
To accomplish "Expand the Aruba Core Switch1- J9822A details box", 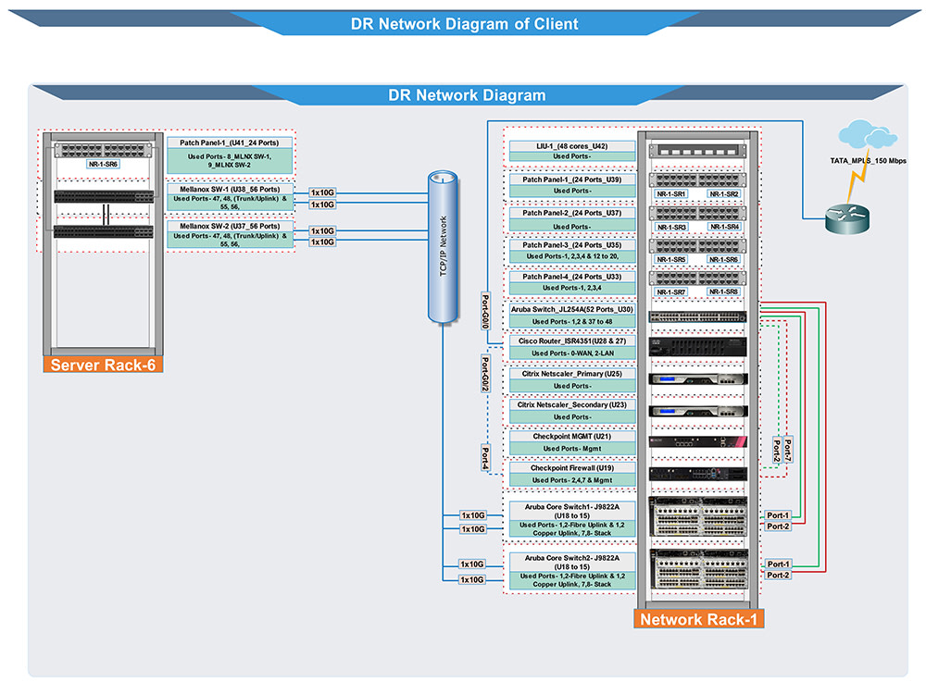I will tap(569, 520).
